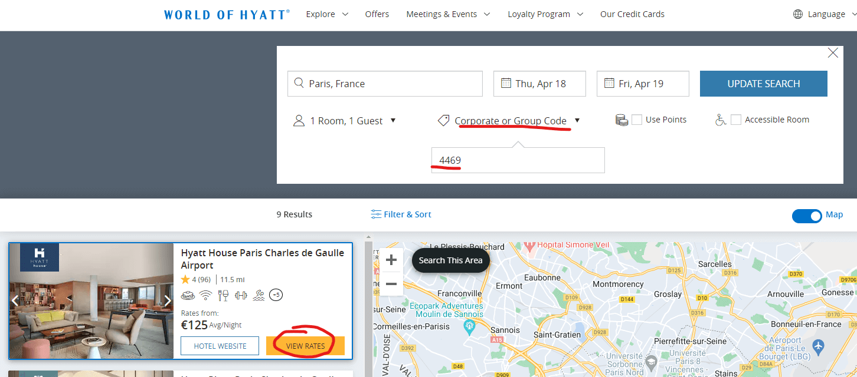Click the globe icon beside Language
The image size is (857, 377).
click(798, 14)
